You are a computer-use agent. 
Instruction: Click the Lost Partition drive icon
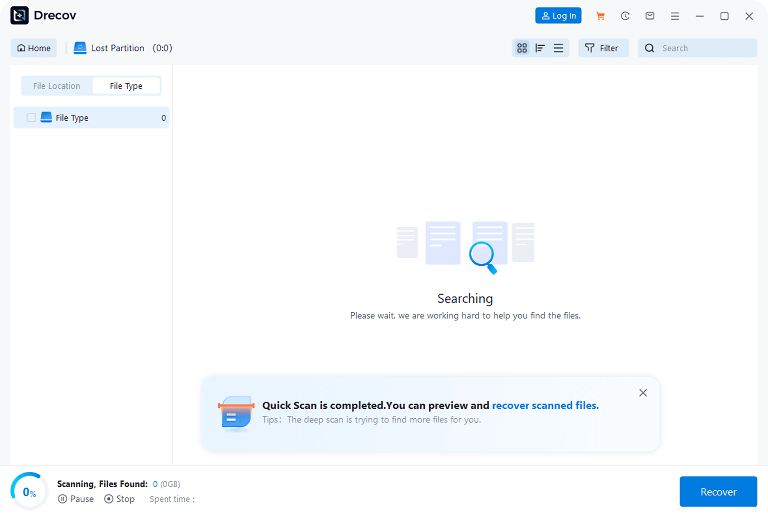[80, 48]
